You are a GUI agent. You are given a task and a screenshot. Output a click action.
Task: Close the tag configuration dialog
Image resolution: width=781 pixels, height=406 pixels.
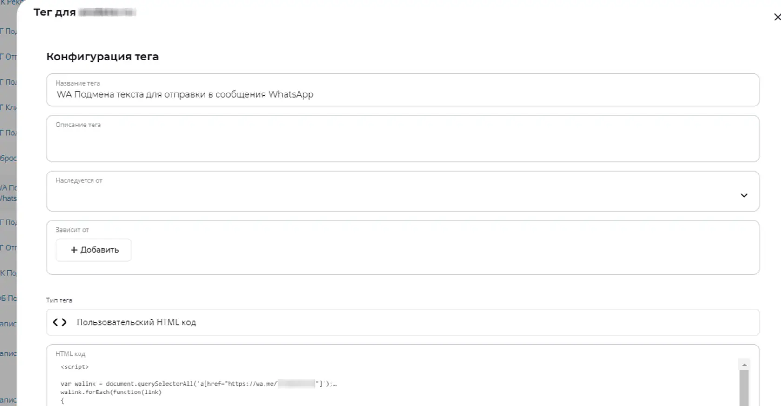(777, 17)
